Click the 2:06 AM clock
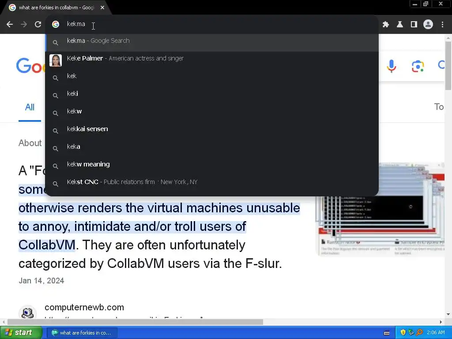This screenshot has width=452, height=339. [436, 333]
